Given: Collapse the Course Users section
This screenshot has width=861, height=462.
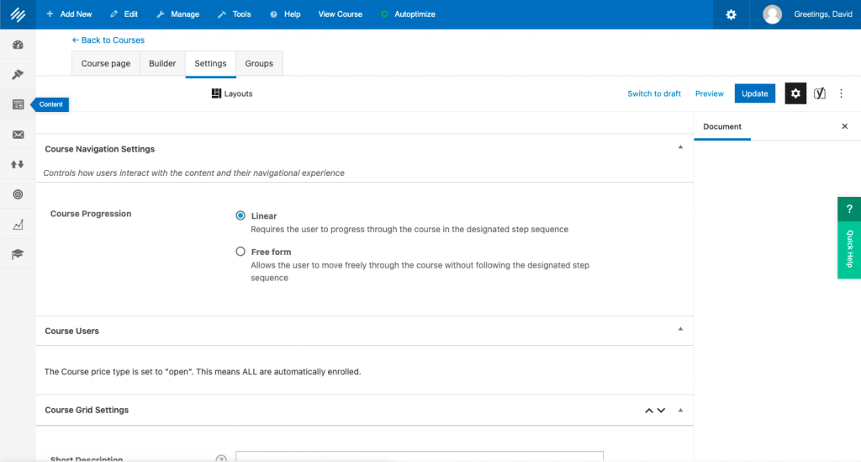Looking at the screenshot, I should coord(680,329).
